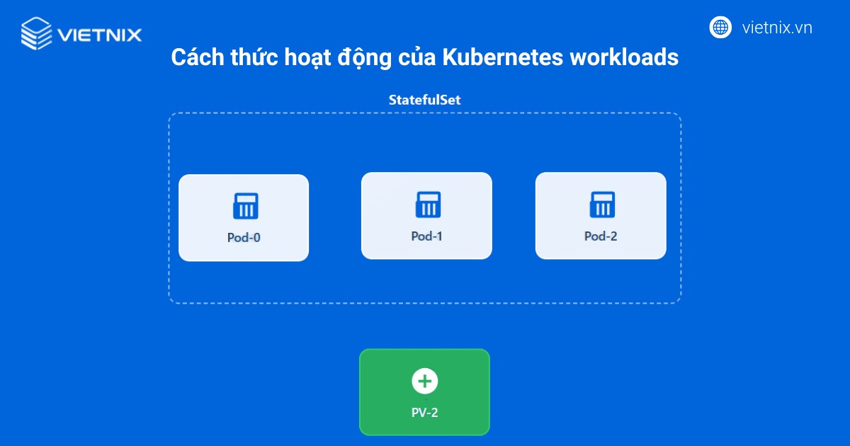Toggle selection of the Pod-0 card
This screenshot has height=446, width=850.
click(x=244, y=217)
